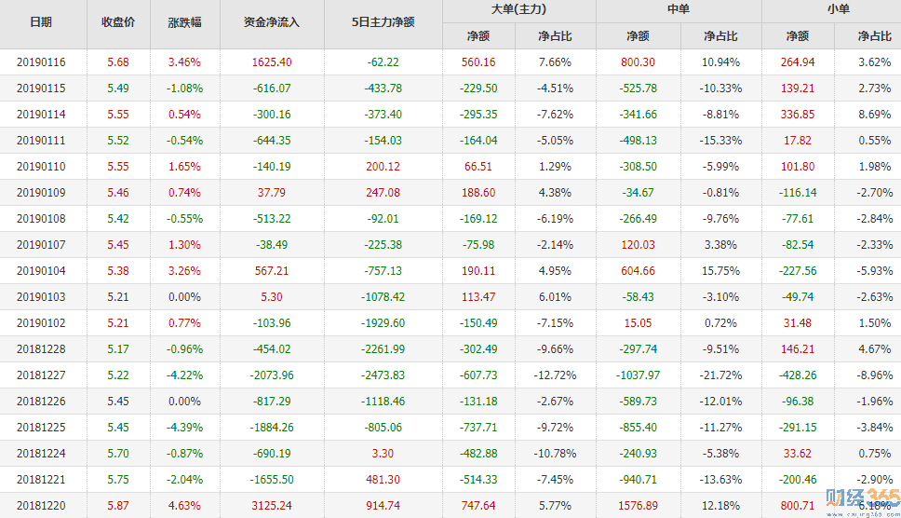Click the 涨跌幅 column header
Image resolution: width=901 pixels, height=518 pixels.
point(184,22)
